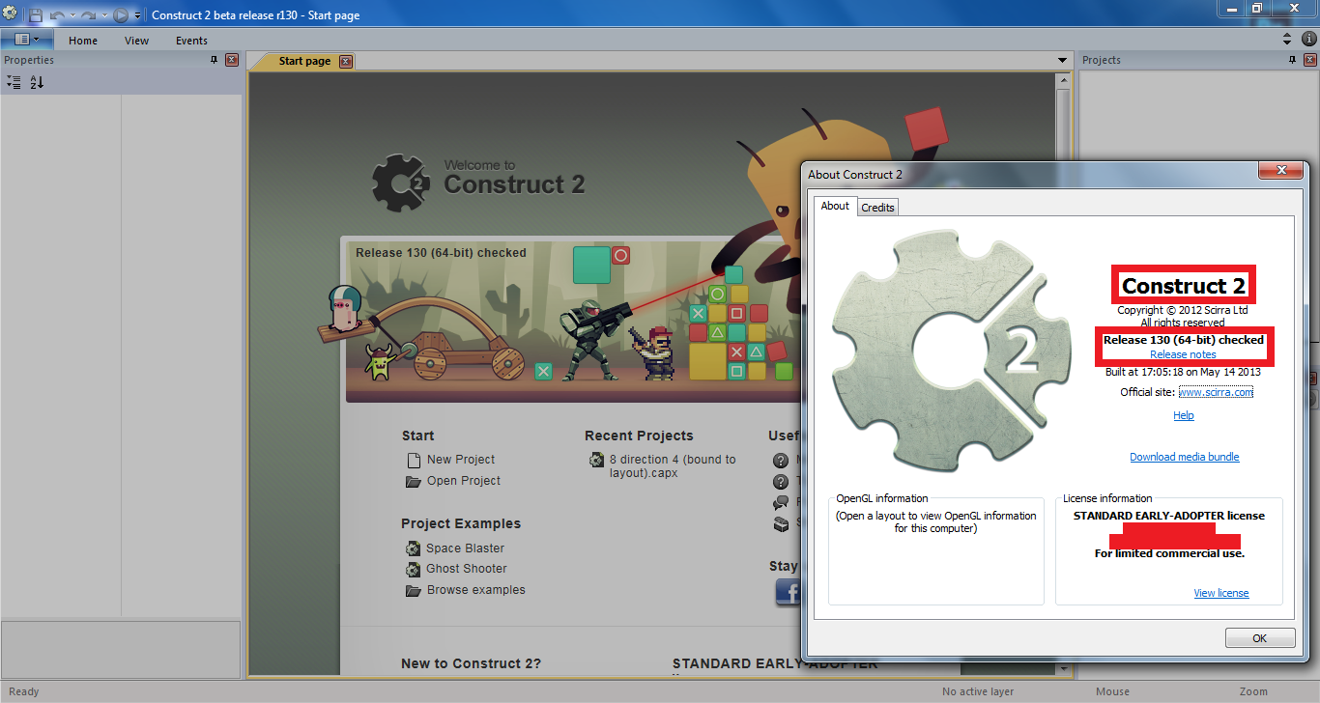Open the Release notes link

point(1183,354)
